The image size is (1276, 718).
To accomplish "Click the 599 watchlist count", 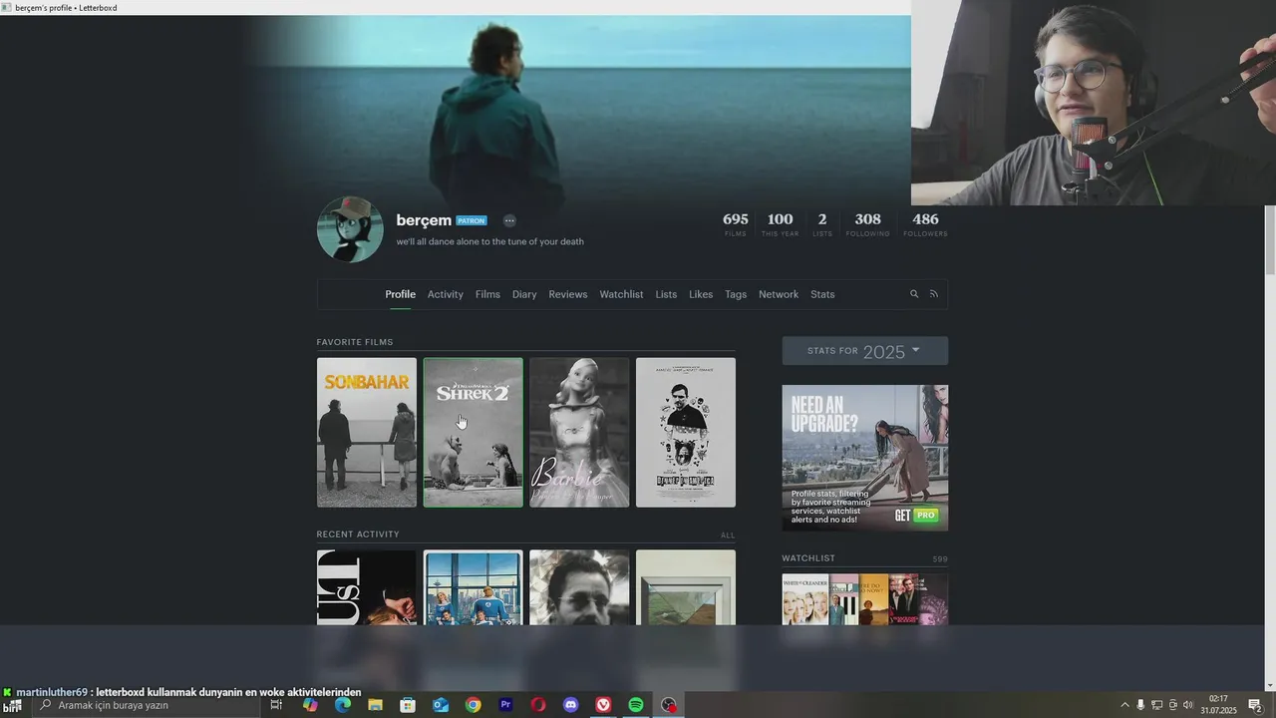I will click(940, 559).
